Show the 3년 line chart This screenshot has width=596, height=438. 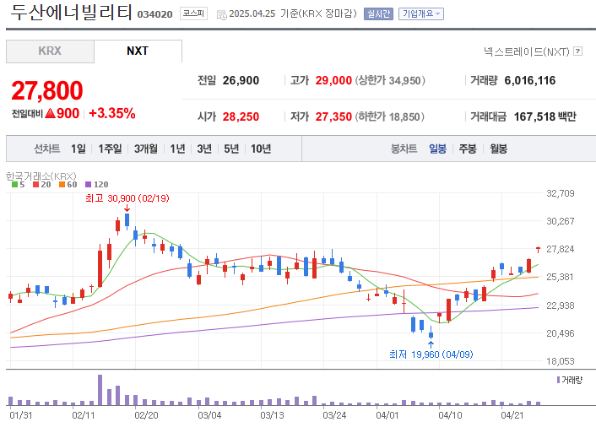[x=204, y=149]
